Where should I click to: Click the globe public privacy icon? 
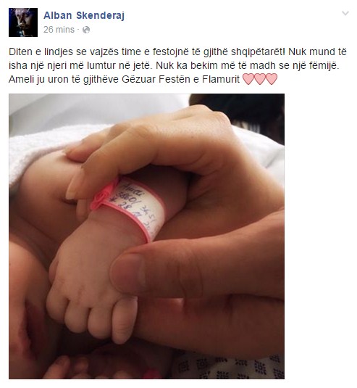click(x=86, y=30)
